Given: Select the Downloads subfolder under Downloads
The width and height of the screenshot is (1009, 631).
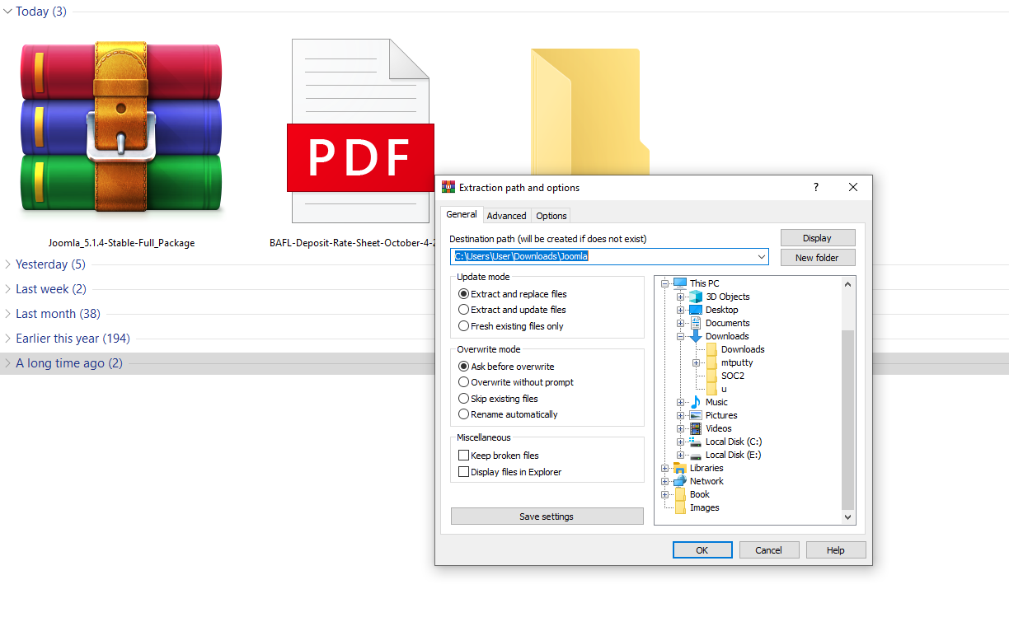Looking at the screenshot, I should [743, 349].
